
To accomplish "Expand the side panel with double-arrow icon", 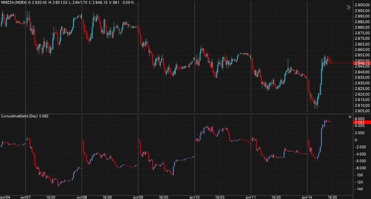I will coord(348,7).
